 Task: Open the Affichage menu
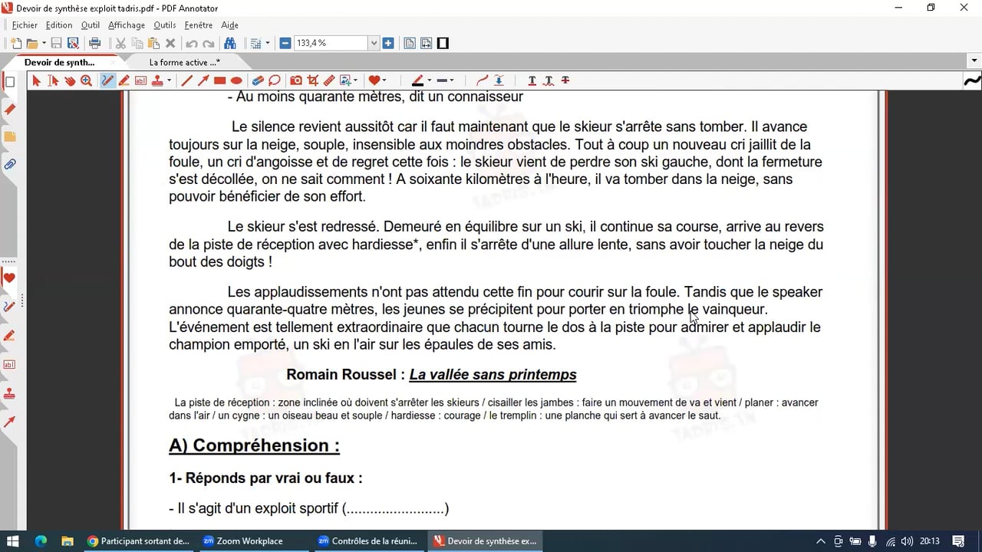coord(127,25)
